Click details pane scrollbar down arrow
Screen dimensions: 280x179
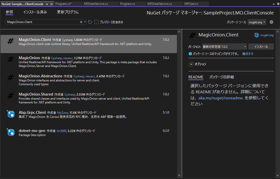[277, 176]
